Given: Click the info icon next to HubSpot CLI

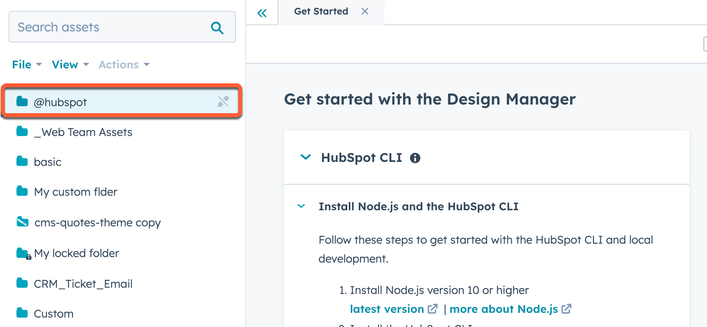Looking at the screenshot, I should (x=415, y=158).
